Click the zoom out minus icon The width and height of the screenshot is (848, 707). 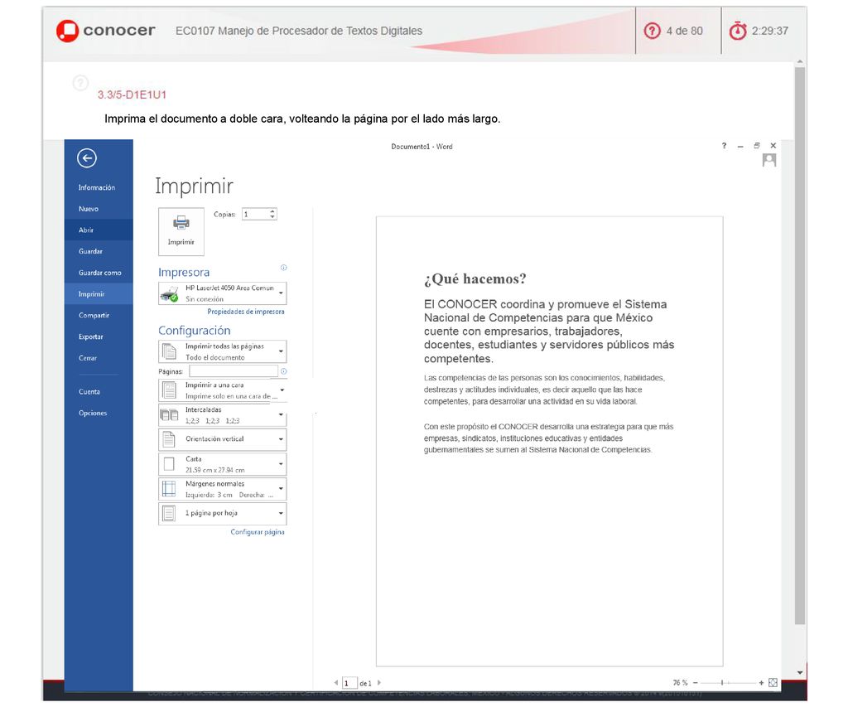pyautogui.click(x=696, y=683)
